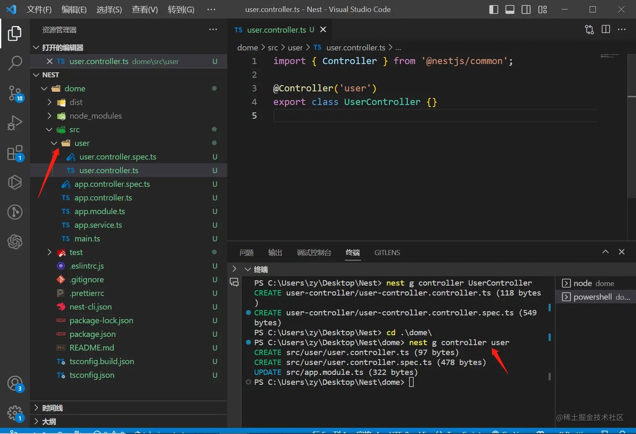Click the editor vertical scrollbar
Viewport: 636px width, 434px height.
tap(631, 147)
